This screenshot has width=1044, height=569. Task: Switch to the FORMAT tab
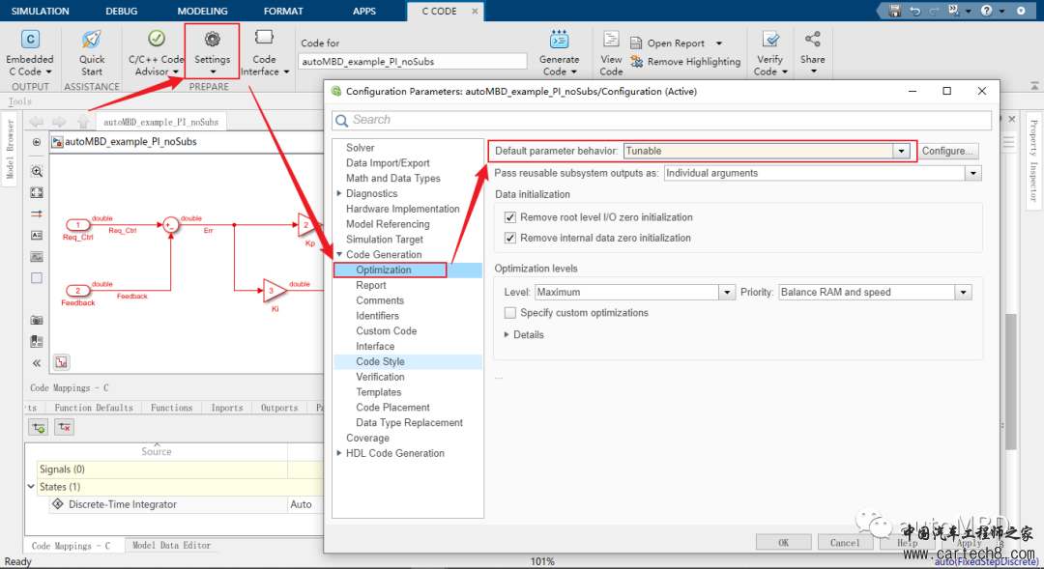pyautogui.click(x=283, y=12)
